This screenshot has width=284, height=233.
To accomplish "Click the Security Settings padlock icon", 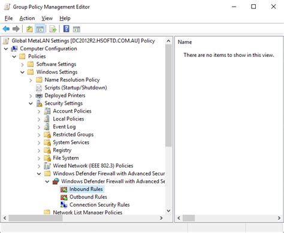I will tap(39, 104).
